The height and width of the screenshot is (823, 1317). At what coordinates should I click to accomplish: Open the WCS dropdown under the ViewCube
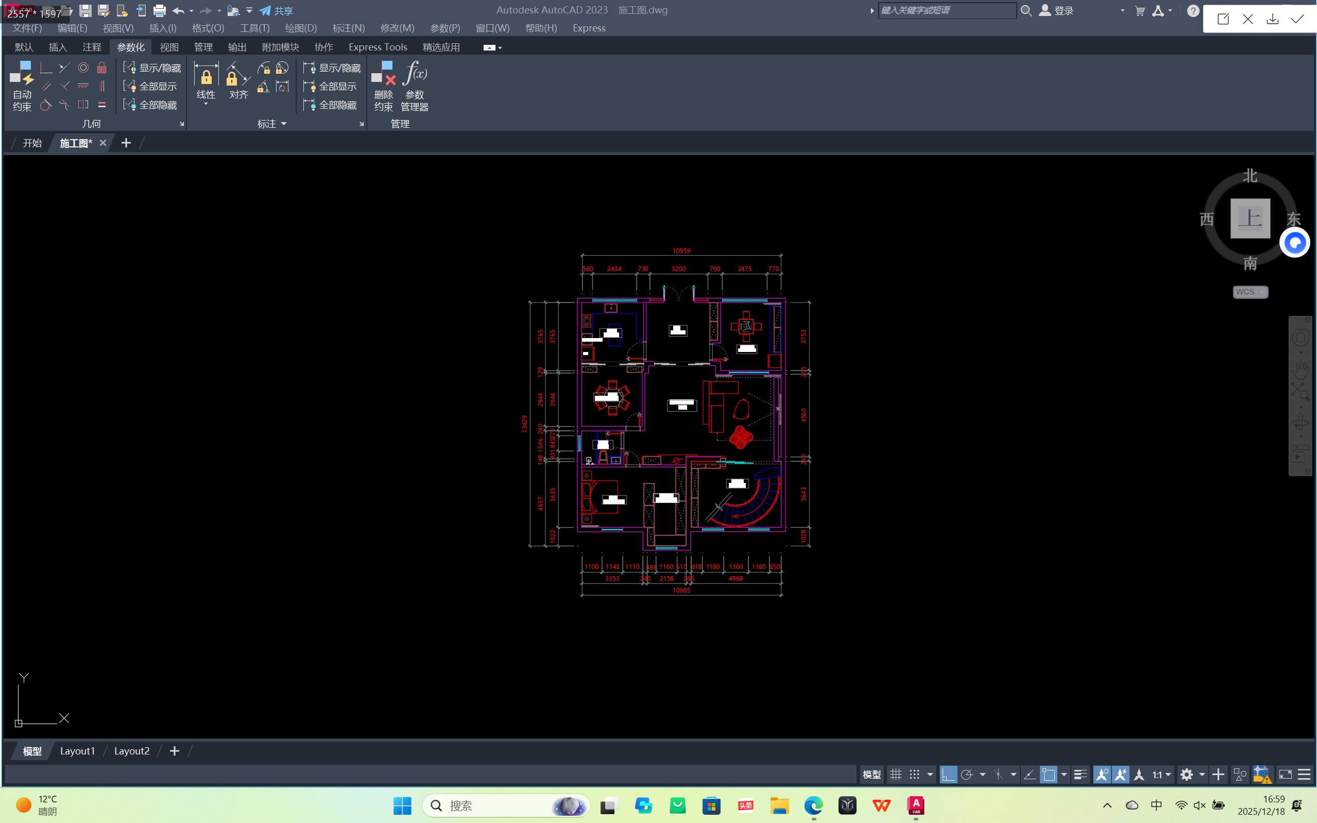point(1250,292)
